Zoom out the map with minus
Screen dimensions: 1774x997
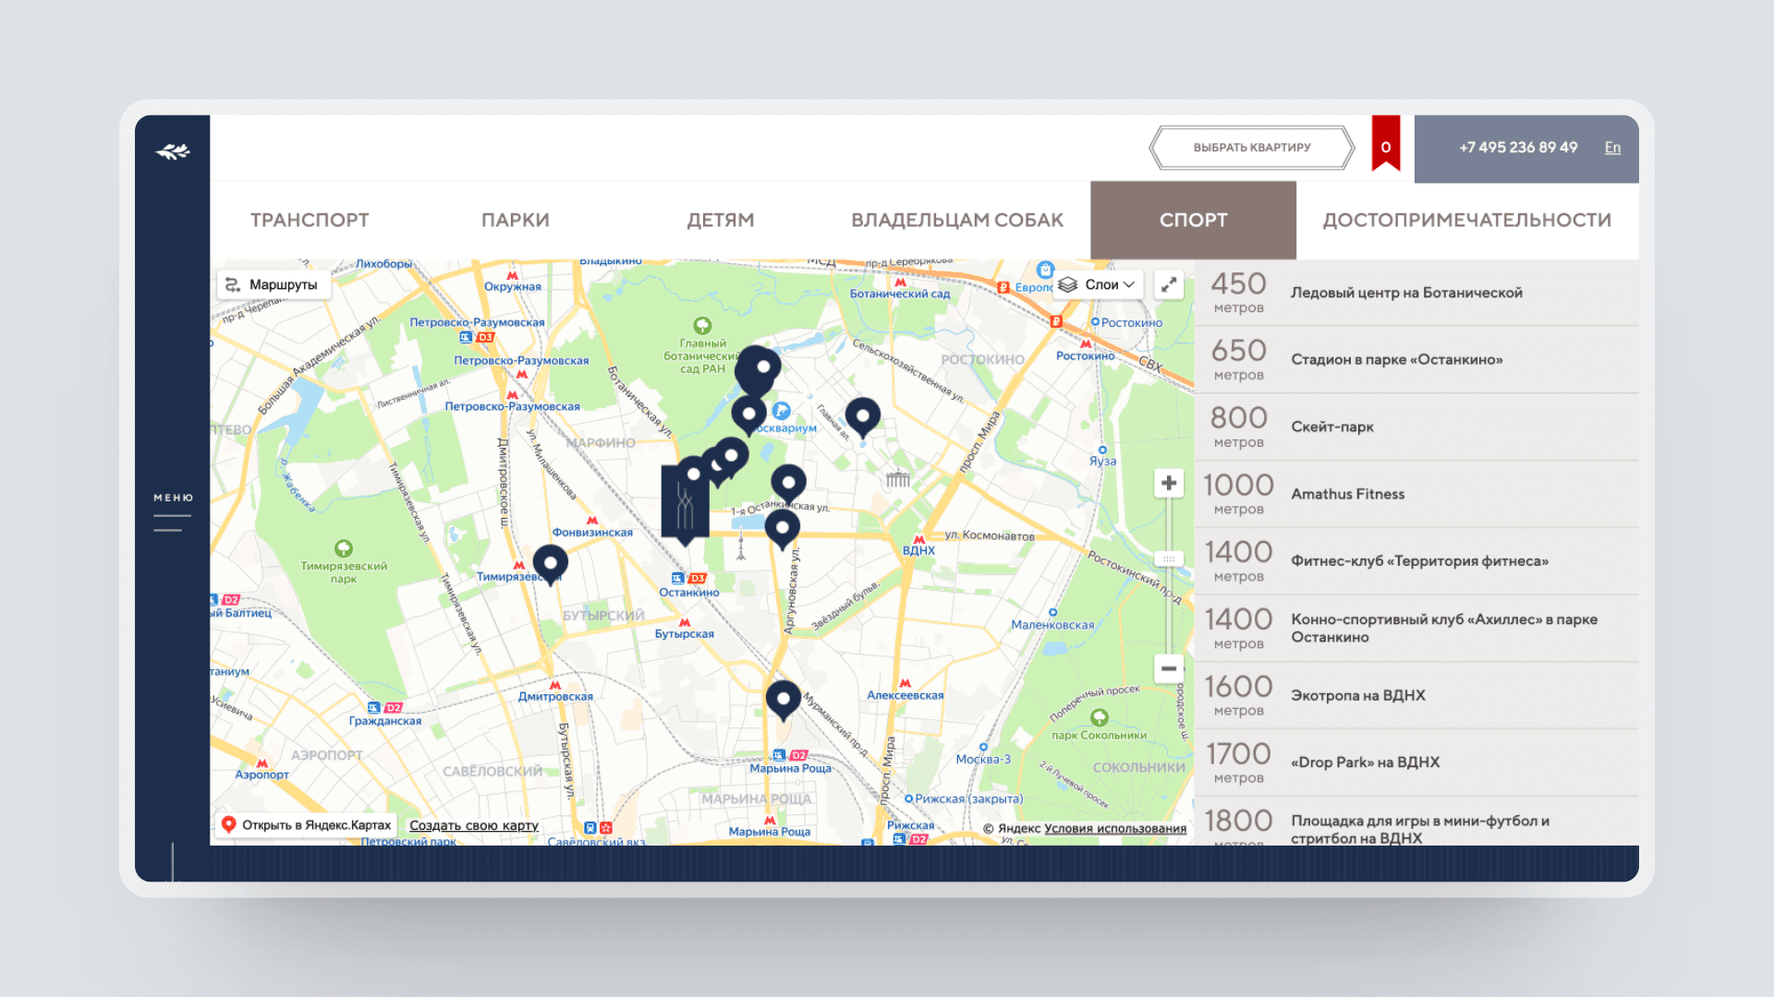[x=1169, y=668]
